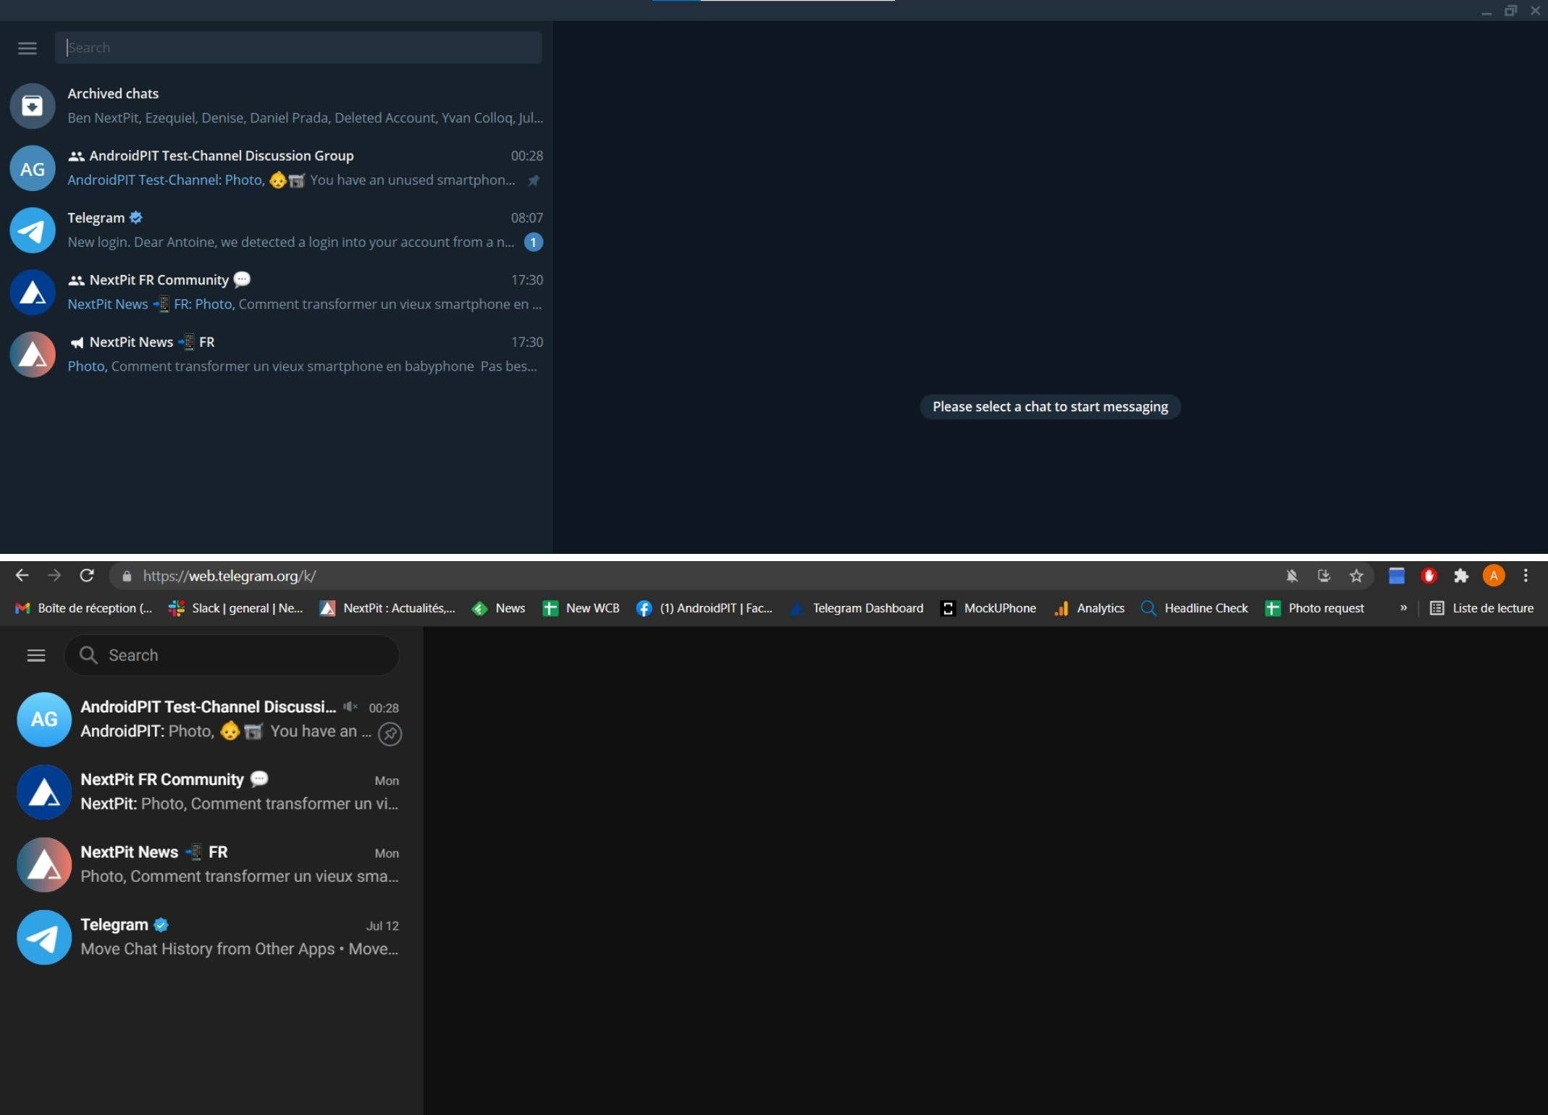
Task: Bookmark the page with the star icon
Action: (1357, 576)
